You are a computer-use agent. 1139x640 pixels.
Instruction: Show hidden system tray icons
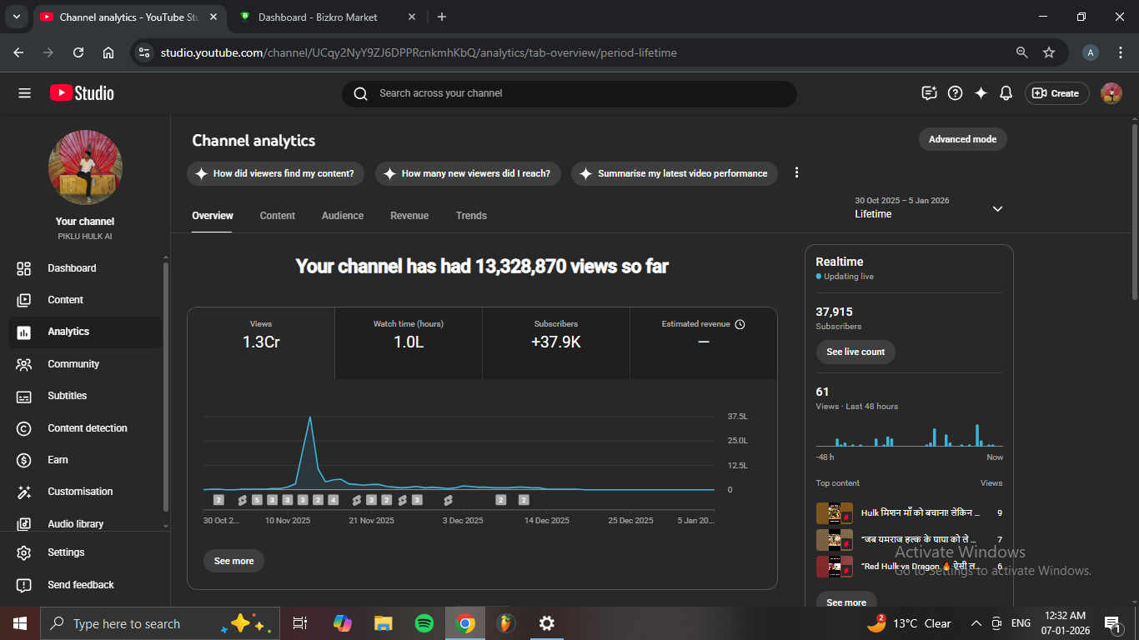pos(976,623)
